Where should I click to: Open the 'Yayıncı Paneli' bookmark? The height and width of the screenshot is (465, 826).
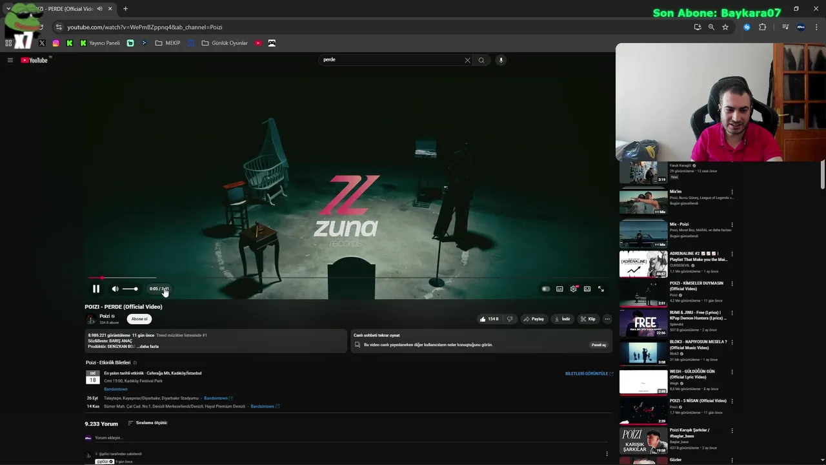[x=100, y=43]
